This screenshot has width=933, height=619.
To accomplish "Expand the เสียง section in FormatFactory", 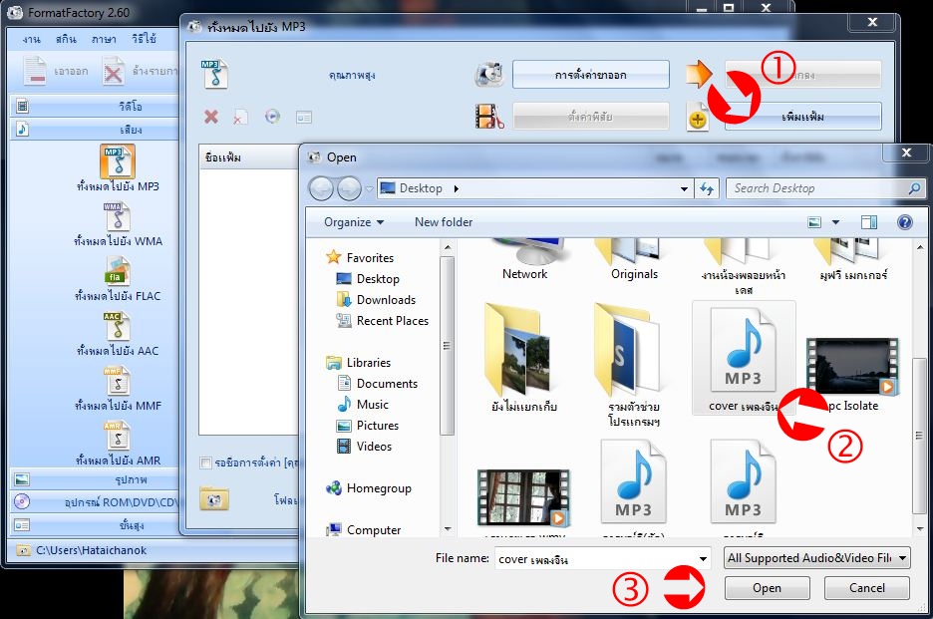I will point(94,130).
